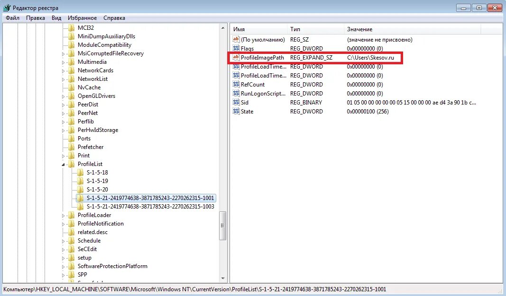This screenshot has width=506, height=296.
Task: Expand the NetworkList key
Action: [63, 79]
